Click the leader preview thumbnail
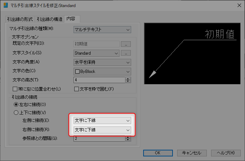 click(192, 54)
